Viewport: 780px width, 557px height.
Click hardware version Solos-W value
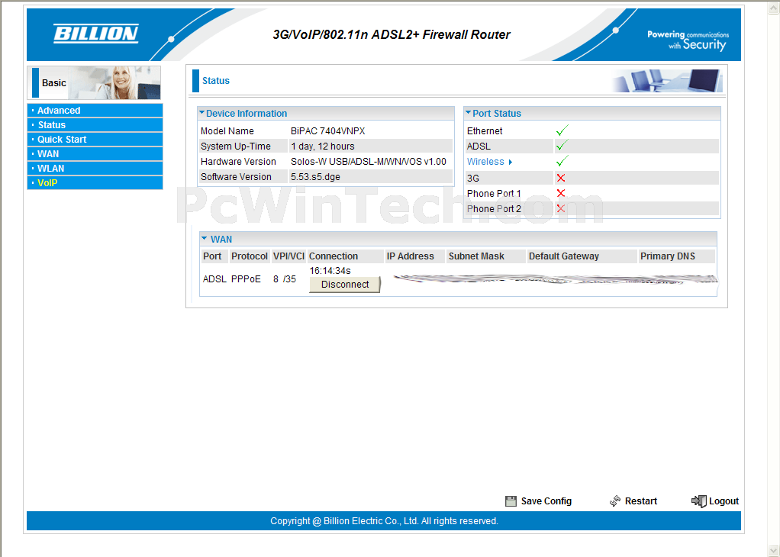(x=369, y=162)
